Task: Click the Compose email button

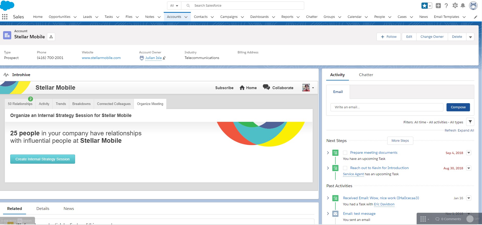Action: coord(458,107)
